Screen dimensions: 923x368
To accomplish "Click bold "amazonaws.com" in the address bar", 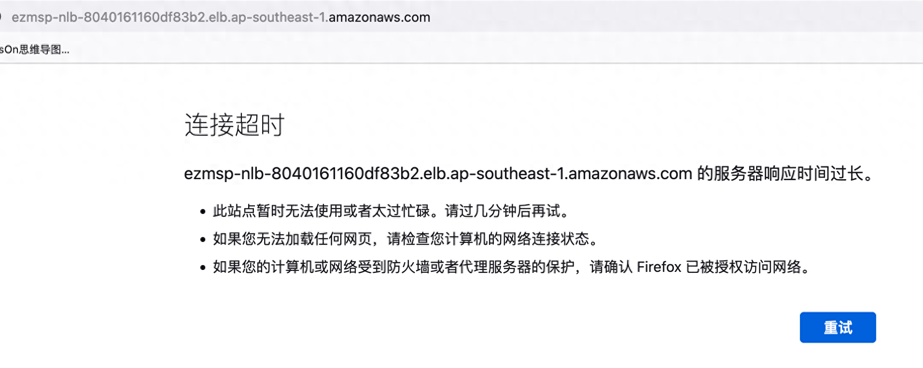I will 379,17.
